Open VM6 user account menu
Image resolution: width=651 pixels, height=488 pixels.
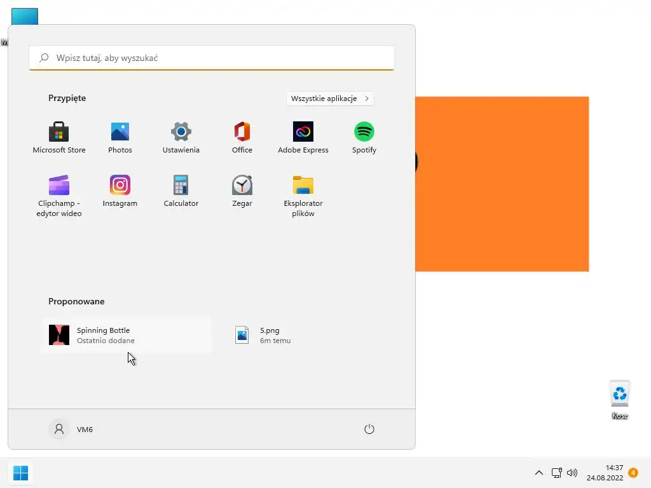point(71,429)
